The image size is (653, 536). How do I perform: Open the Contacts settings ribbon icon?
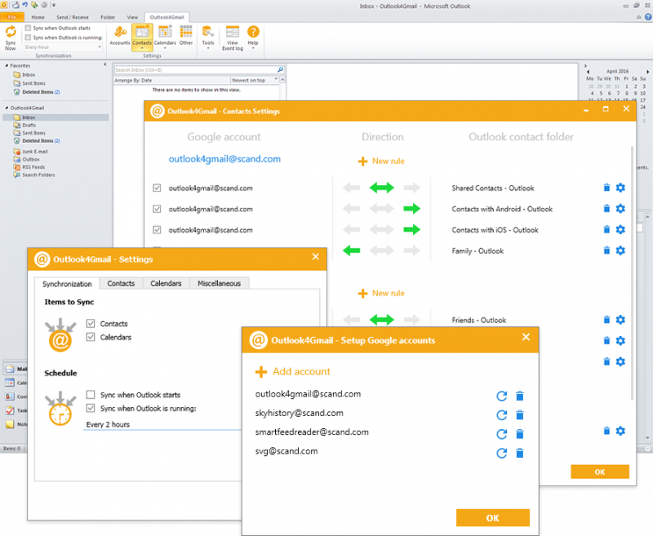(142, 37)
